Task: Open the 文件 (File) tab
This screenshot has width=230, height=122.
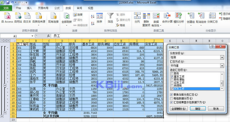Action: [x=6, y=8]
